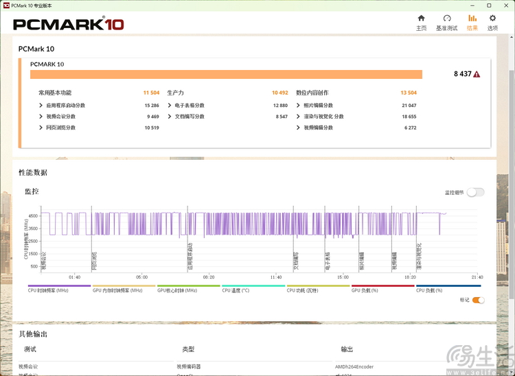Click the 渲染与视觉化 marker in the chart
515x376 pixels.
click(420, 257)
